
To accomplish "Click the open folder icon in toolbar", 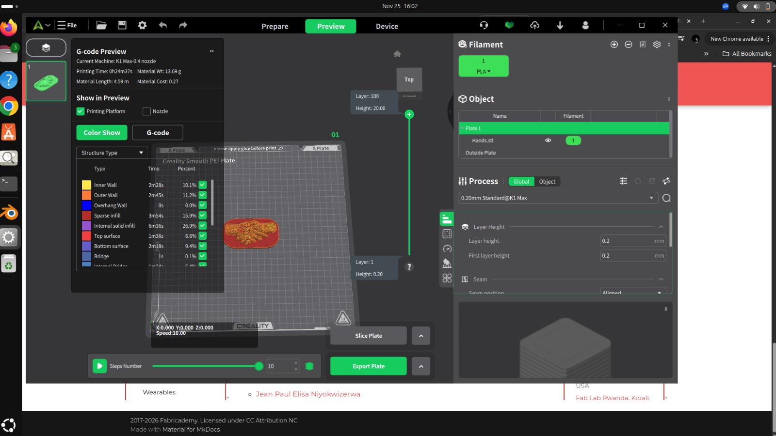I will point(101,25).
